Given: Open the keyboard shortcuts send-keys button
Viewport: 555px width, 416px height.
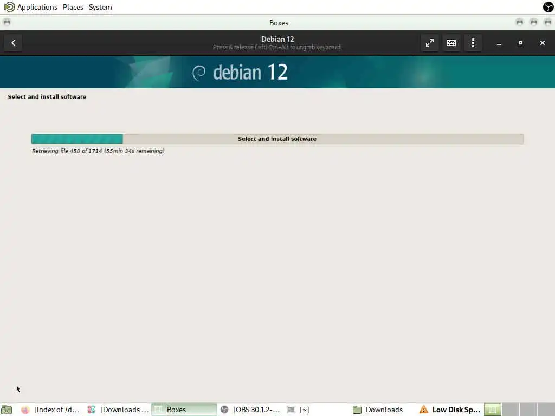Looking at the screenshot, I should pyautogui.click(x=451, y=43).
